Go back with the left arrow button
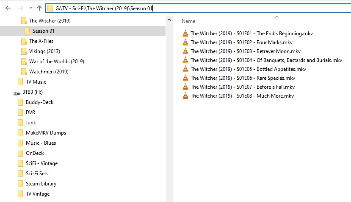351x202 pixels. click(8, 8)
